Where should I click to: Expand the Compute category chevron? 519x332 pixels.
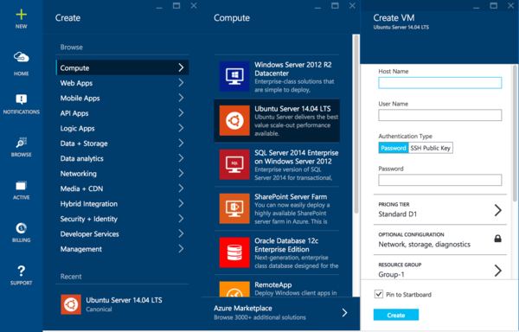pyautogui.click(x=181, y=67)
